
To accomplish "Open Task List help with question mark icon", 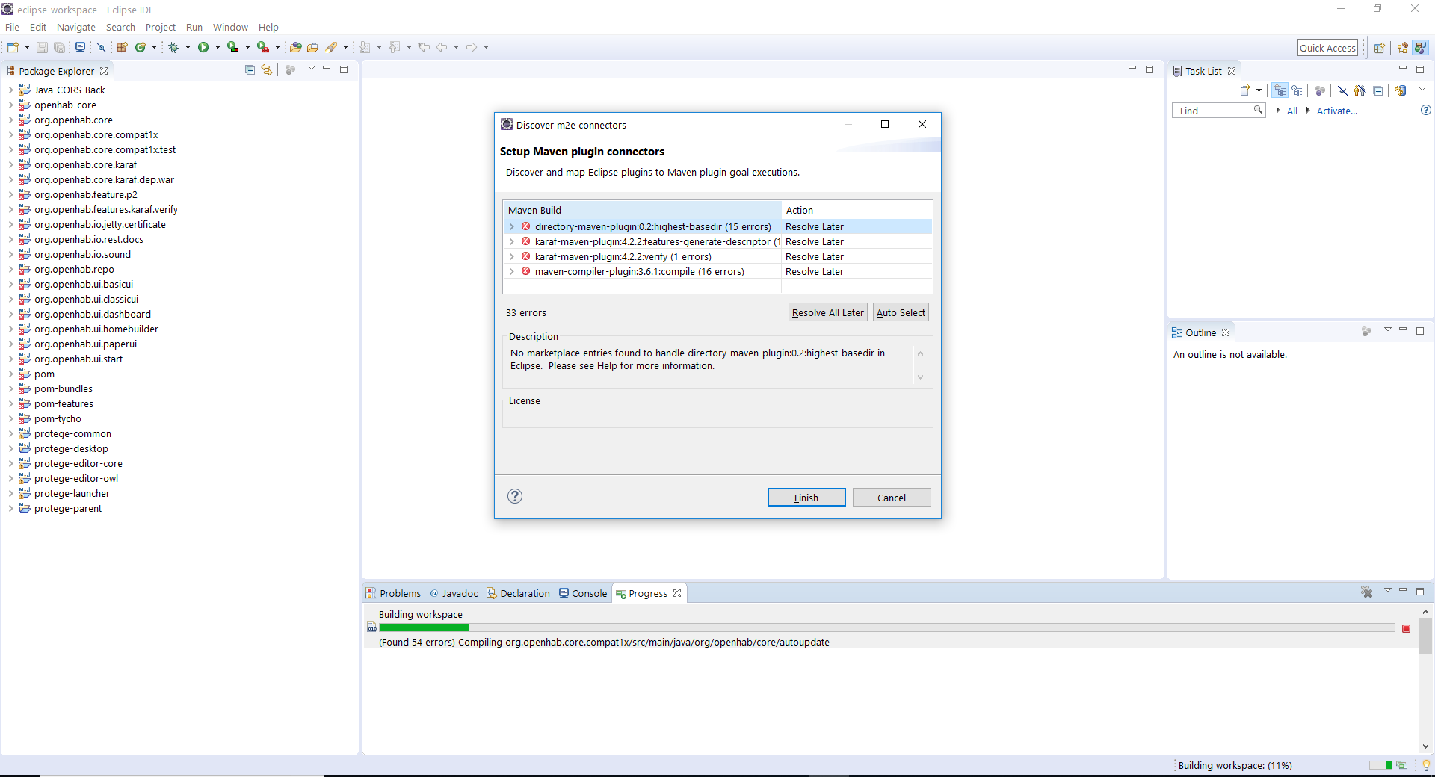I will (x=1426, y=110).
